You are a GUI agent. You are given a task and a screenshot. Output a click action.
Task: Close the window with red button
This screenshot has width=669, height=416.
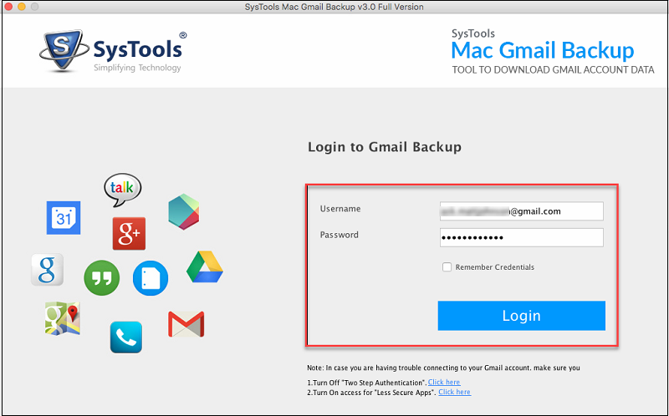(x=8, y=7)
